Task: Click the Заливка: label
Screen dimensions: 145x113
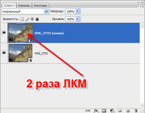Action: 58,19
